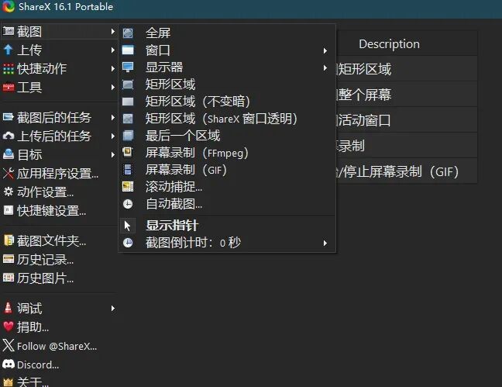
Task: Click the colored grid icon beside 快捷动作
Action: [9, 68]
